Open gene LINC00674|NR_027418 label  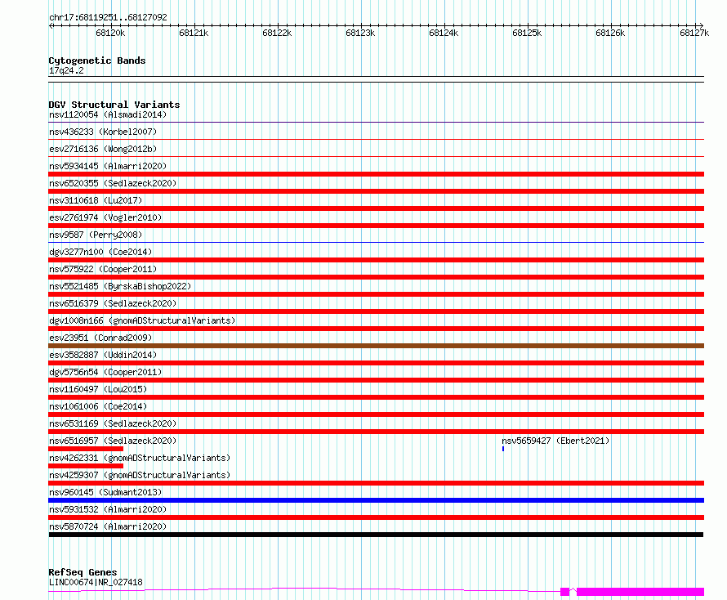click(x=96, y=582)
